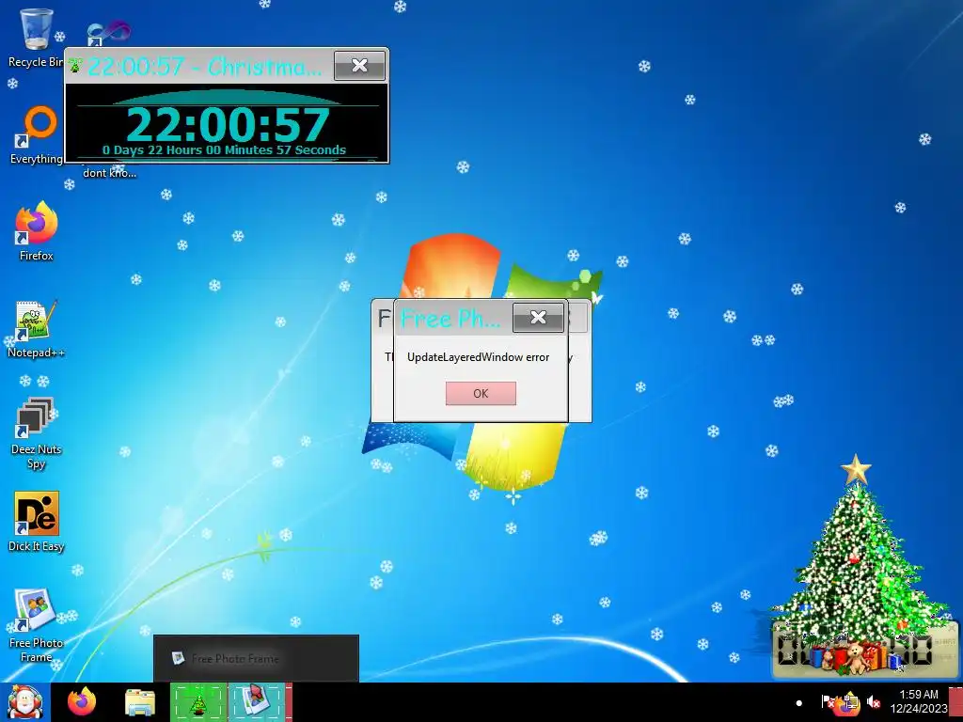
Task: Launch Firefox from the desktop icon
Action: coord(36,232)
